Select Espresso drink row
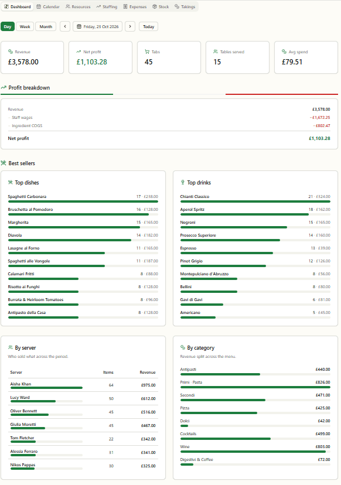This screenshot has width=341, height=485. pyautogui.click(x=255, y=250)
